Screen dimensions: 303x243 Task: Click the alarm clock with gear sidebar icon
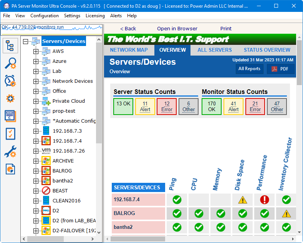pyautogui.click(x=10, y=81)
